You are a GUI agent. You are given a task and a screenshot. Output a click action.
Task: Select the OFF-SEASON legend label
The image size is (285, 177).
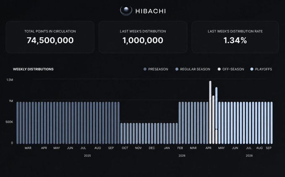[x=233, y=69]
